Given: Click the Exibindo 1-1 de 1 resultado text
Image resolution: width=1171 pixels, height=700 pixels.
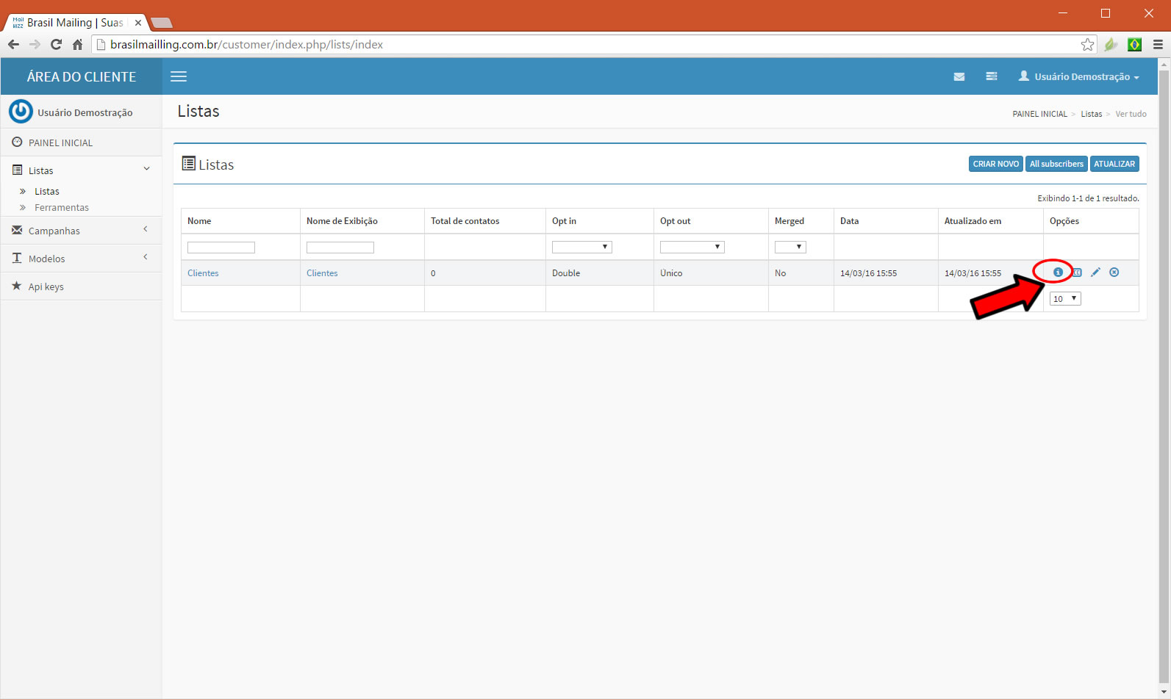Looking at the screenshot, I should [x=1088, y=198].
